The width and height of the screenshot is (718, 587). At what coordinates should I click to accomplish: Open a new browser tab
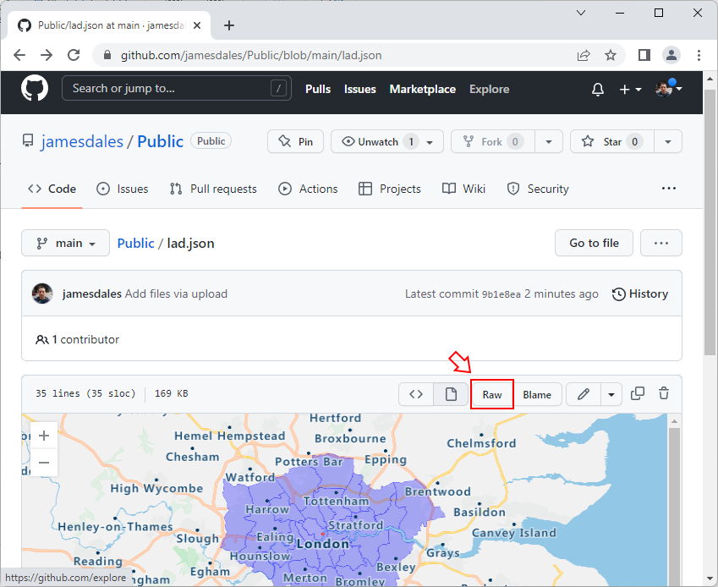click(x=229, y=25)
